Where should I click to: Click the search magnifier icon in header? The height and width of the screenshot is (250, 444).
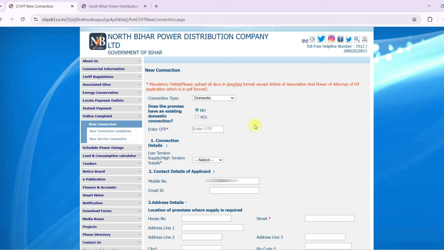[x=357, y=39]
